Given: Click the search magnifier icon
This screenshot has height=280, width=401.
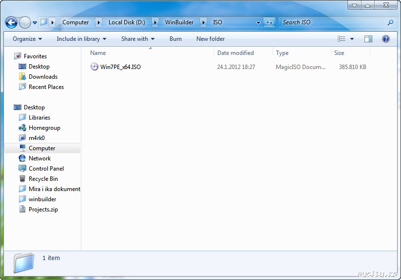Looking at the screenshot, I should coord(390,22).
